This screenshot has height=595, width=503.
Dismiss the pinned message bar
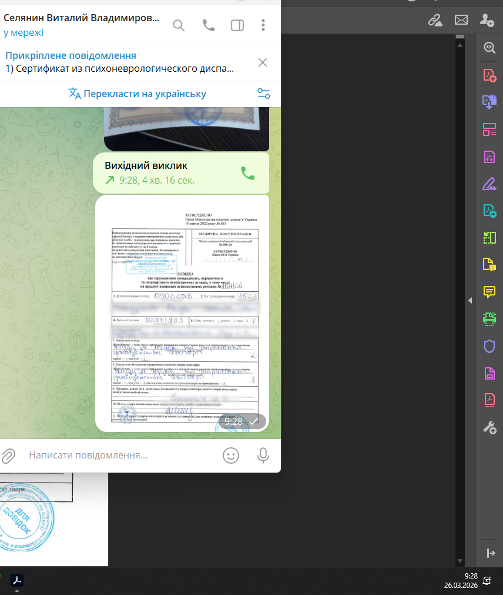[263, 62]
